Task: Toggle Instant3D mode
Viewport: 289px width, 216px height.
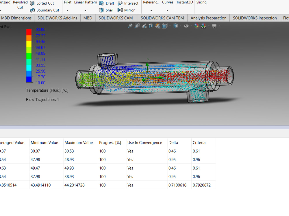Action: pos(185,2)
